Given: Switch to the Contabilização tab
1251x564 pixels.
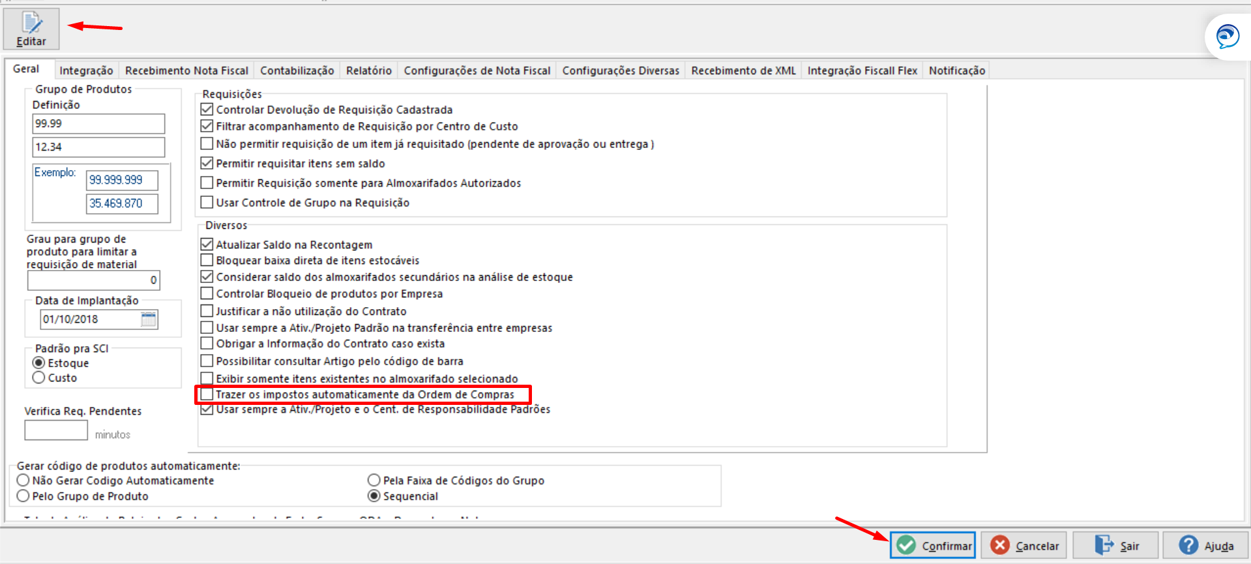Looking at the screenshot, I should pyautogui.click(x=297, y=70).
